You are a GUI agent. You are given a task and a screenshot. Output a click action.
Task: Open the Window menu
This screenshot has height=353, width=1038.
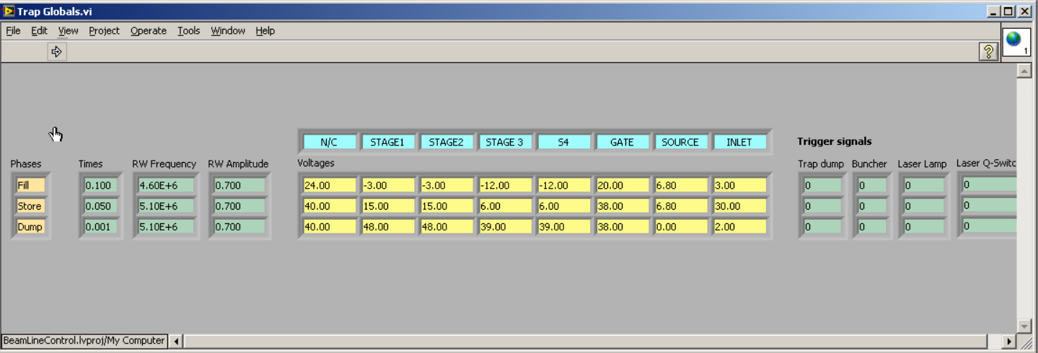[x=228, y=31]
